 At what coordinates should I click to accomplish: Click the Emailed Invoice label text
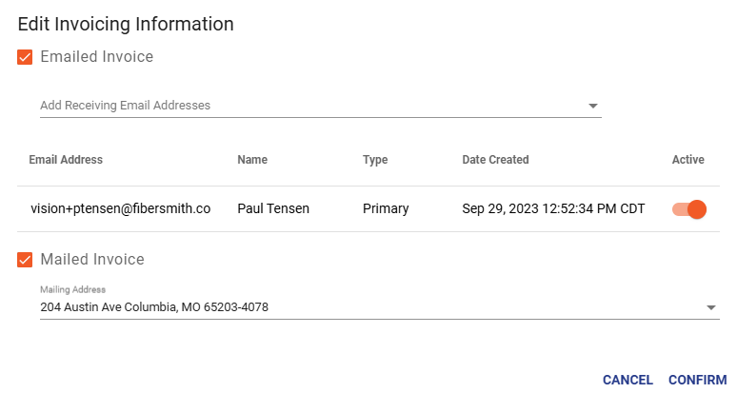point(97,57)
